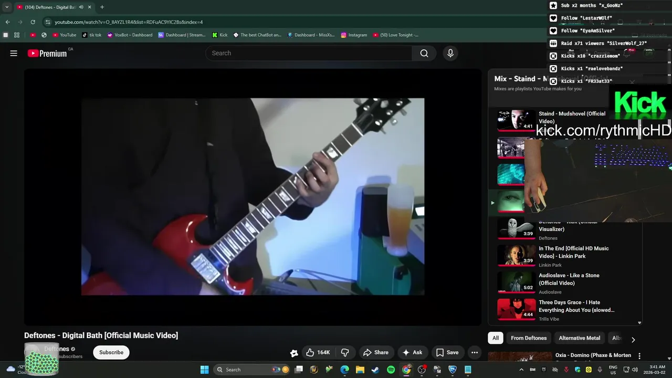Open microphone icon in system tray
The width and height of the screenshot is (672, 378).
600,370
